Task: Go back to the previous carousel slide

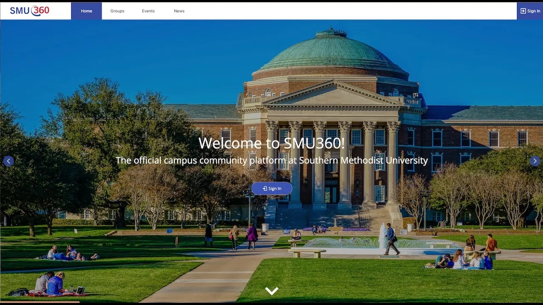Action: [8, 161]
